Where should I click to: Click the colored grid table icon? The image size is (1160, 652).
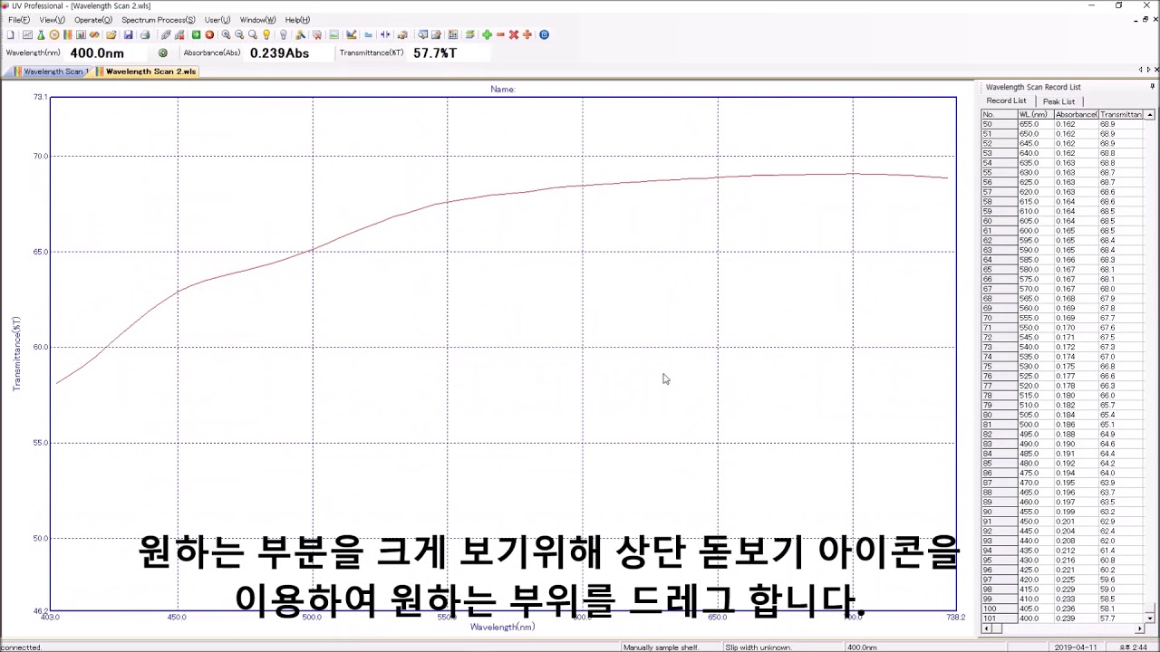(x=452, y=34)
